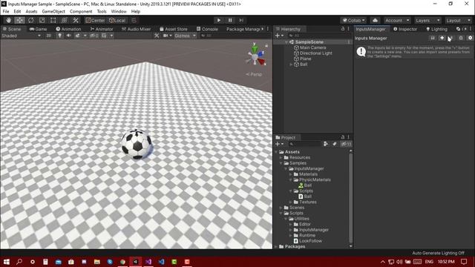Switch to the Inspector tab
This screenshot has width=475, height=267.
coord(405,29)
